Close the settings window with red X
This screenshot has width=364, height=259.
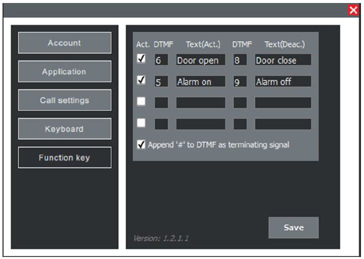click(x=353, y=10)
